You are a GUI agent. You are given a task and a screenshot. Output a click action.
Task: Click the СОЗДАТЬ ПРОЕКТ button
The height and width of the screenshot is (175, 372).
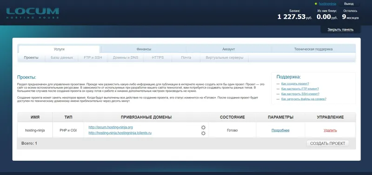pos(328,143)
